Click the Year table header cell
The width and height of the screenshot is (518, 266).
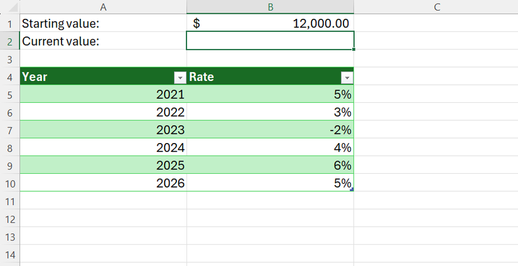pos(103,77)
